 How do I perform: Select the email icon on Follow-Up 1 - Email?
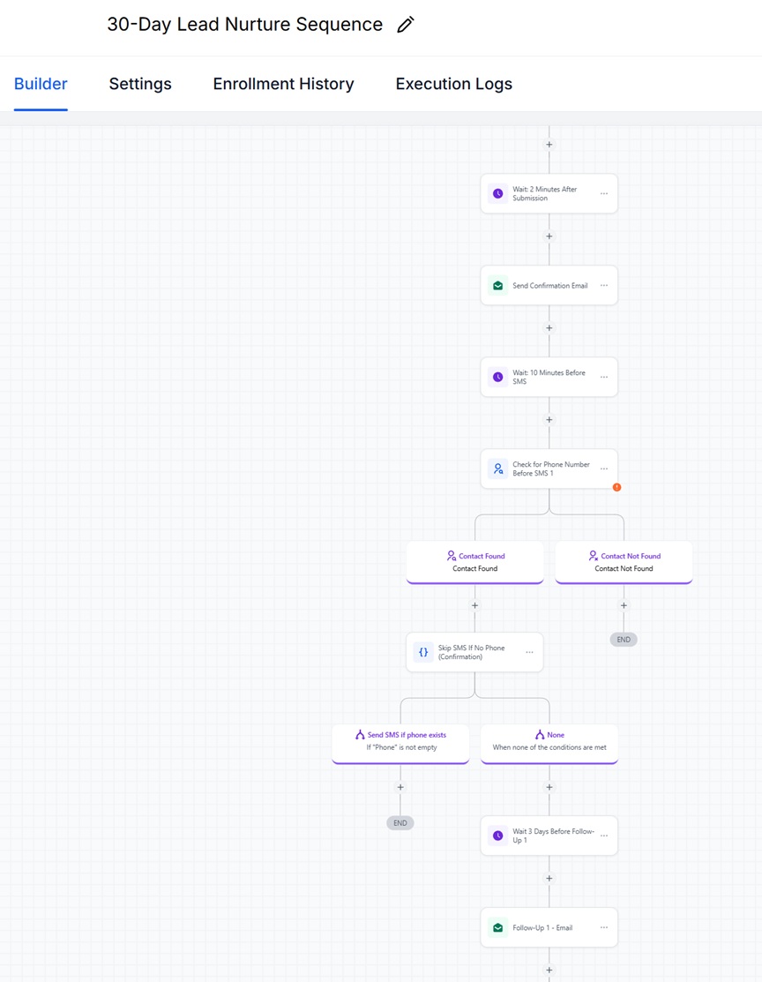coord(498,927)
